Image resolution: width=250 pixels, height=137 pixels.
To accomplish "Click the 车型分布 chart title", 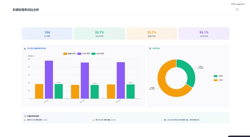I will click(x=156, y=49).
